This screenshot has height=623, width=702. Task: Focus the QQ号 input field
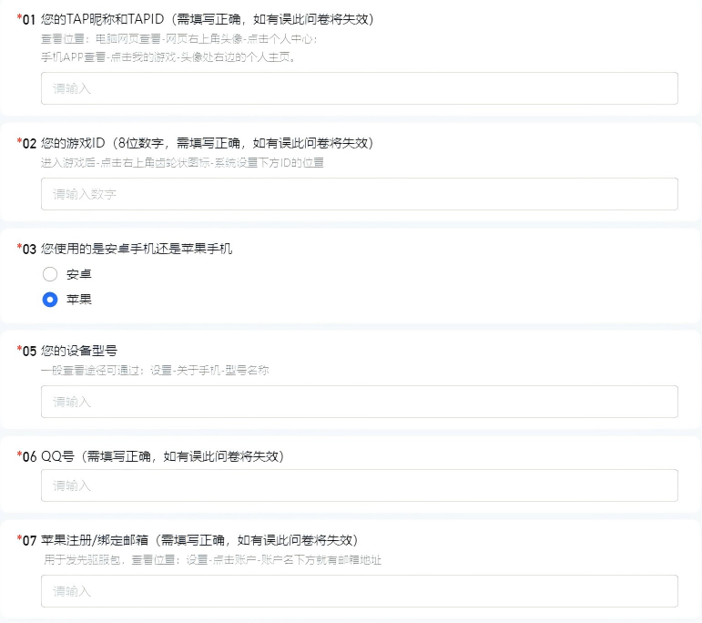pyautogui.click(x=359, y=485)
